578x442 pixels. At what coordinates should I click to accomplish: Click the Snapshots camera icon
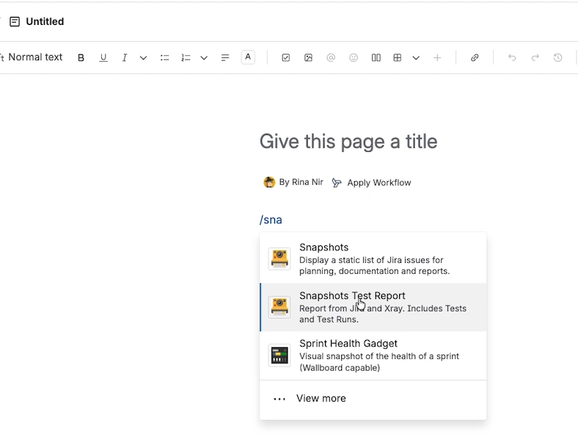tap(279, 259)
